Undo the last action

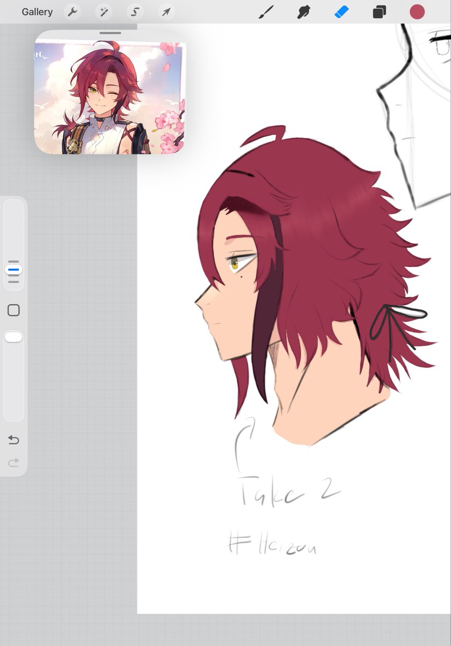coord(13,440)
